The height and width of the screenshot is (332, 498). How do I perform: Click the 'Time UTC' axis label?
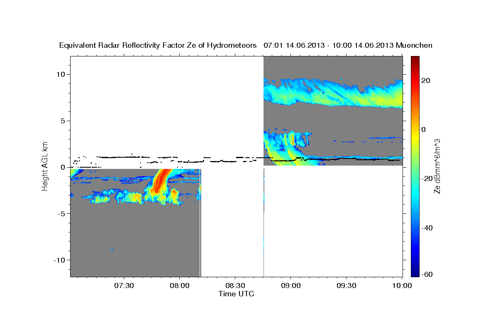(x=236, y=294)
